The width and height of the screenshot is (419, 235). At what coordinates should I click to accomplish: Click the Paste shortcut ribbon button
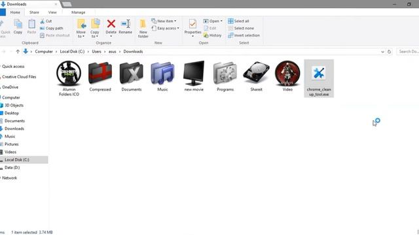(54, 35)
